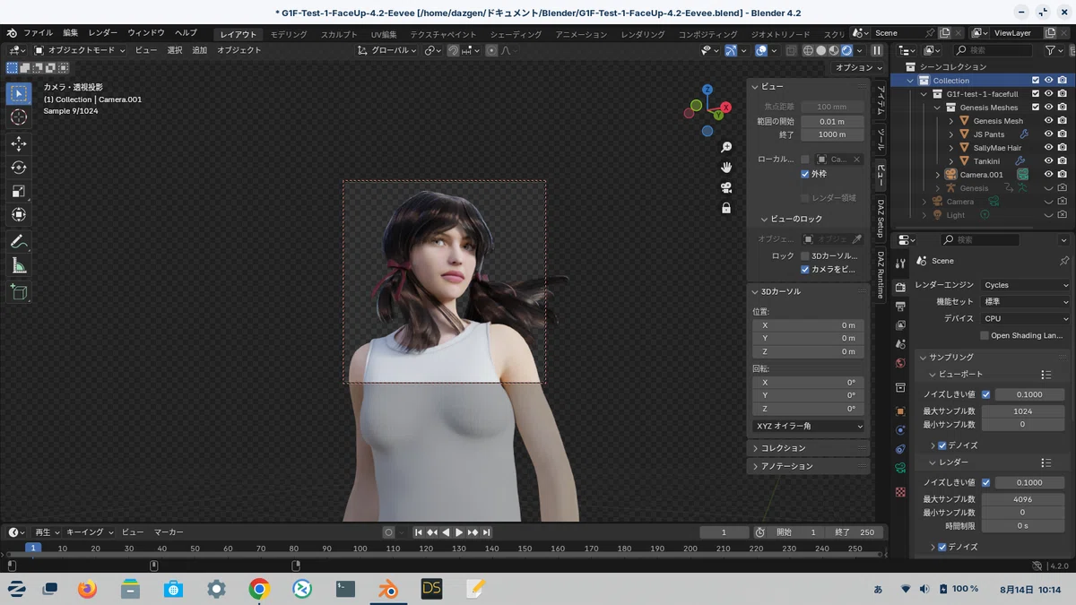Switch to solid viewport shading
This screenshot has width=1076, height=605.
[x=821, y=50]
